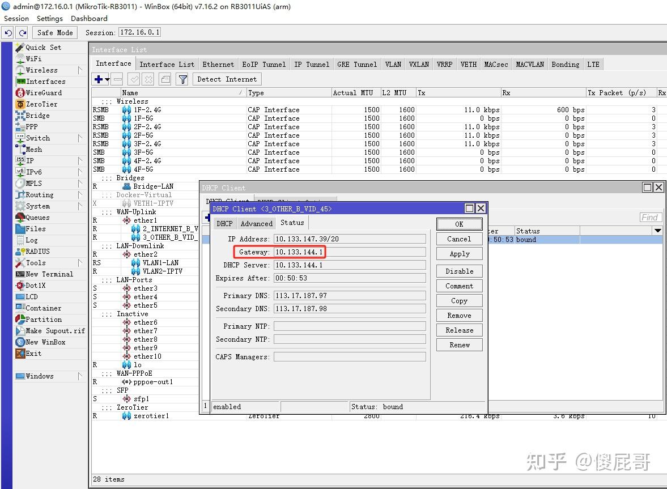The image size is (667, 489).
Task: Switch to the Advanced tab
Action: (x=257, y=224)
